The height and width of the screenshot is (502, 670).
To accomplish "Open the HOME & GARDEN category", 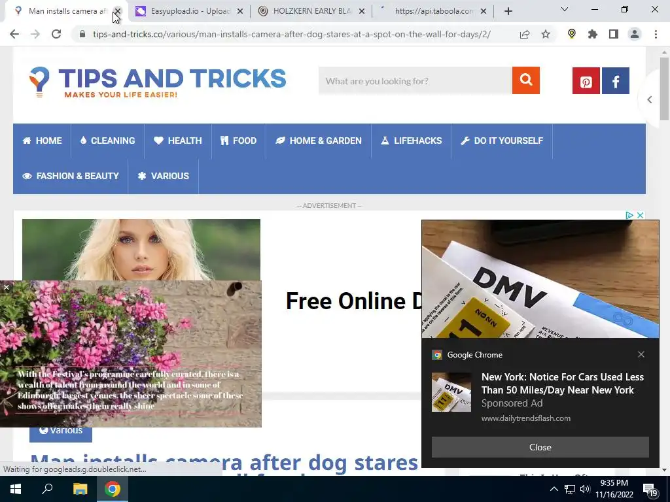I will pos(319,141).
